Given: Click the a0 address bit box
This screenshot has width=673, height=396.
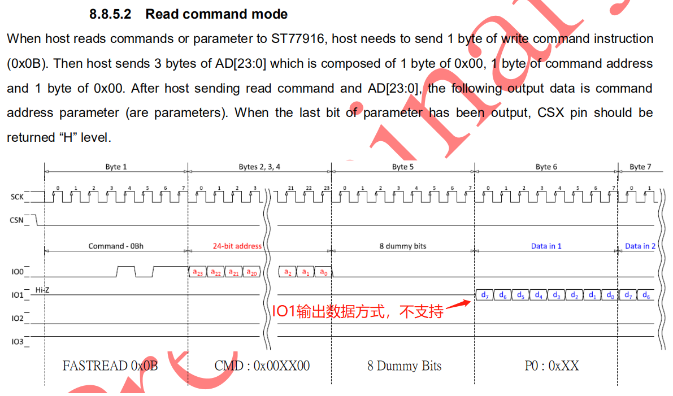Looking at the screenshot, I should 323,272.
